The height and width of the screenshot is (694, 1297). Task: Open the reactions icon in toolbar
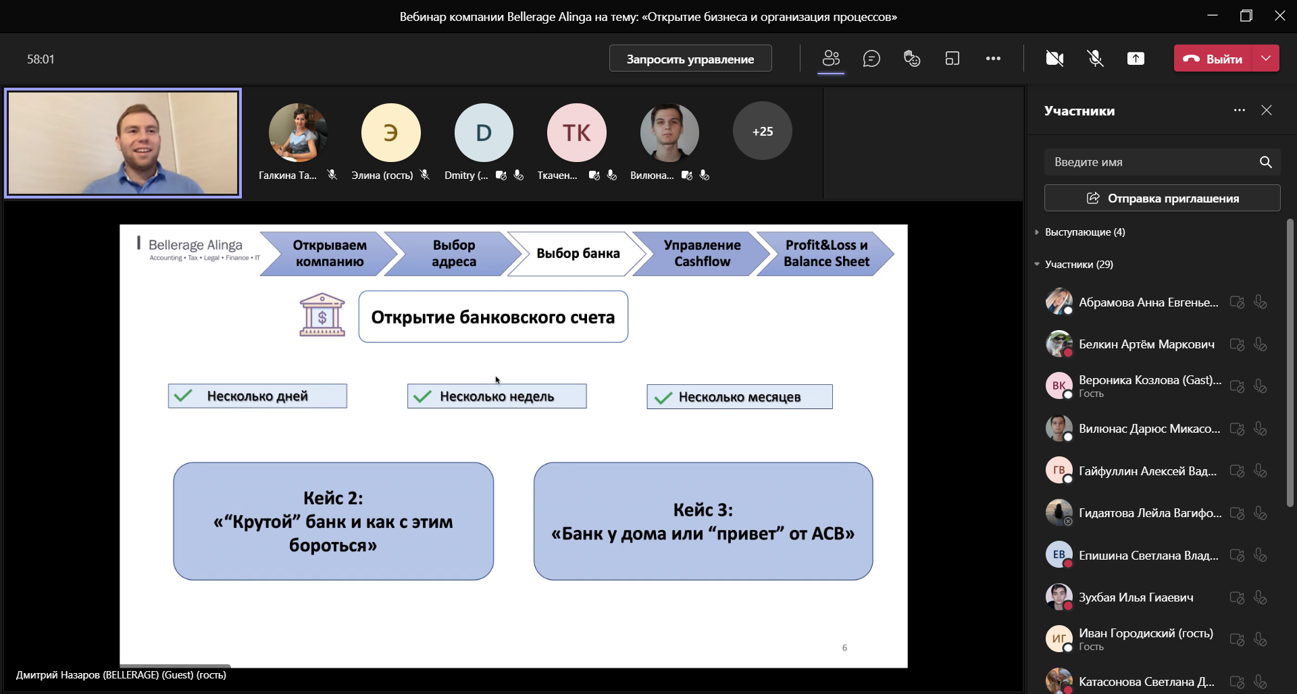[x=912, y=59]
